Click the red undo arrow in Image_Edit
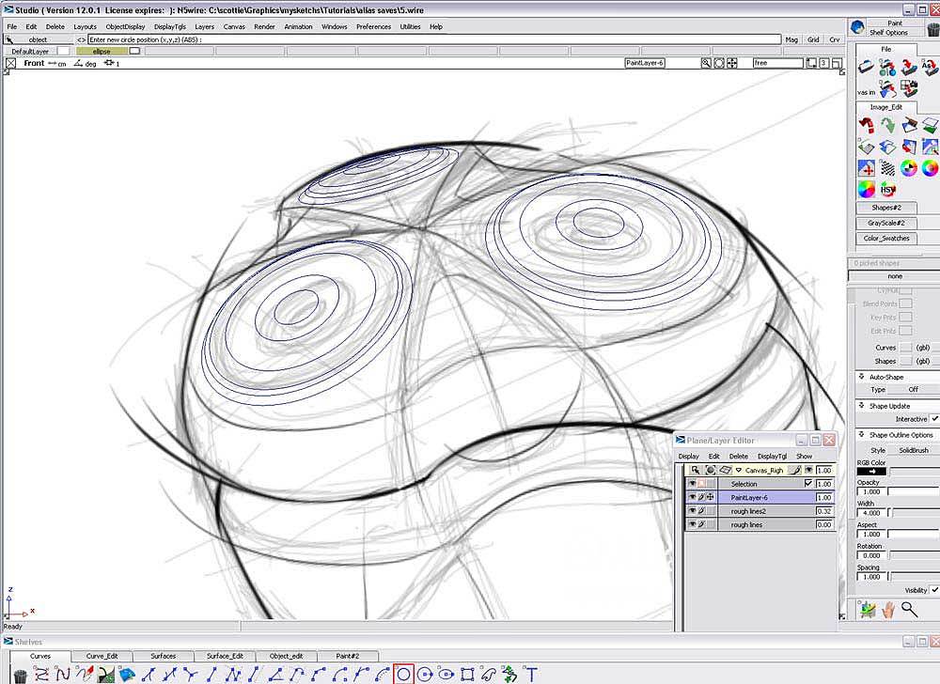The width and height of the screenshot is (940, 684). point(866,125)
